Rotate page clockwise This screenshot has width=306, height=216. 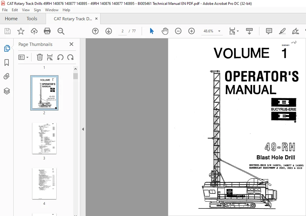click(71, 57)
